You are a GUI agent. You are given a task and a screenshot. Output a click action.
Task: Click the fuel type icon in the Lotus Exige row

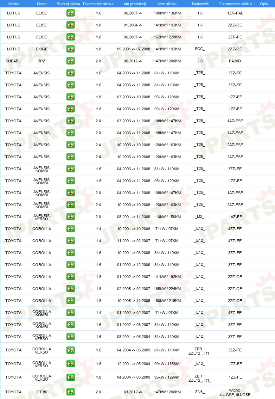coord(71,49)
